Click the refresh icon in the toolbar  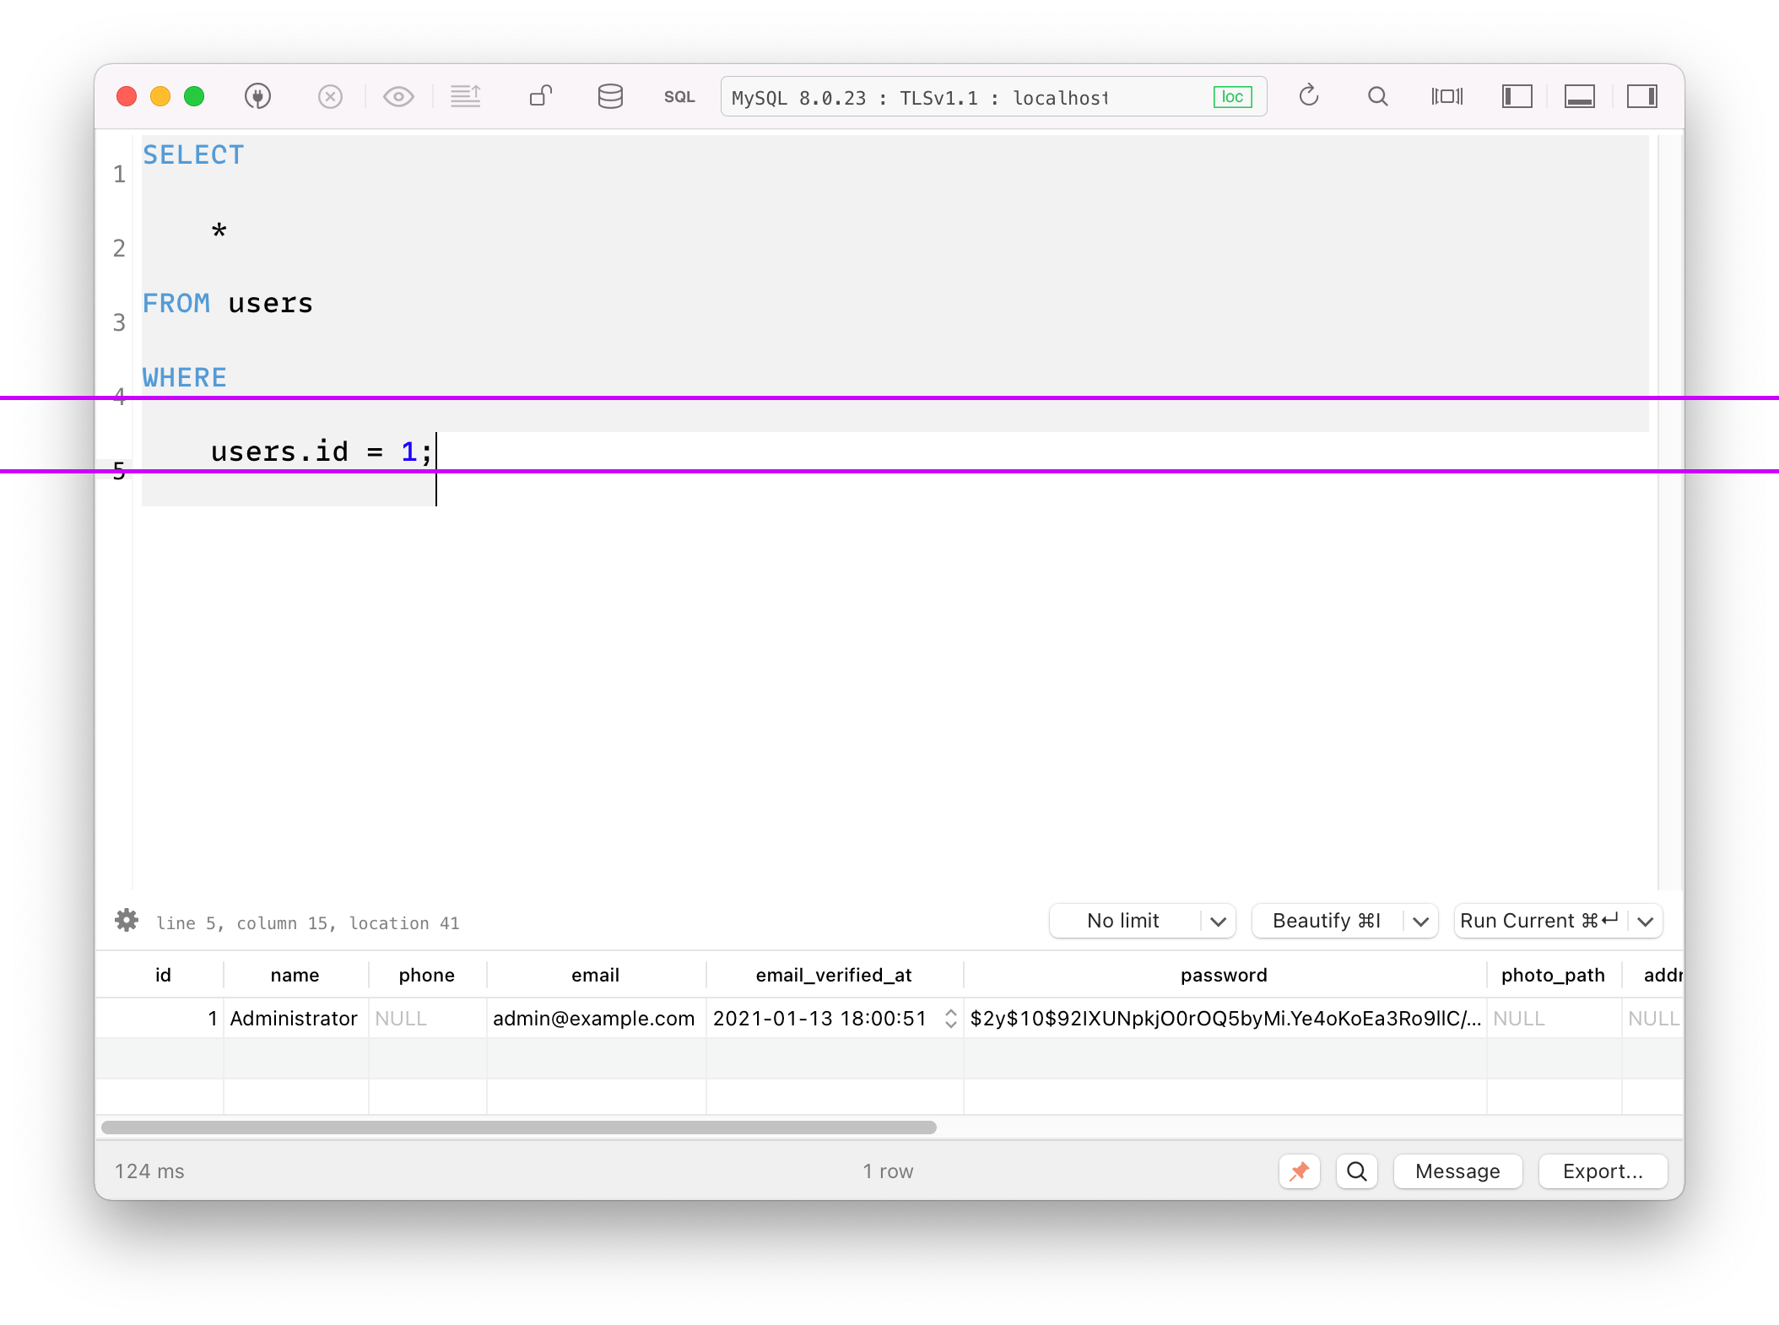tap(1309, 96)
